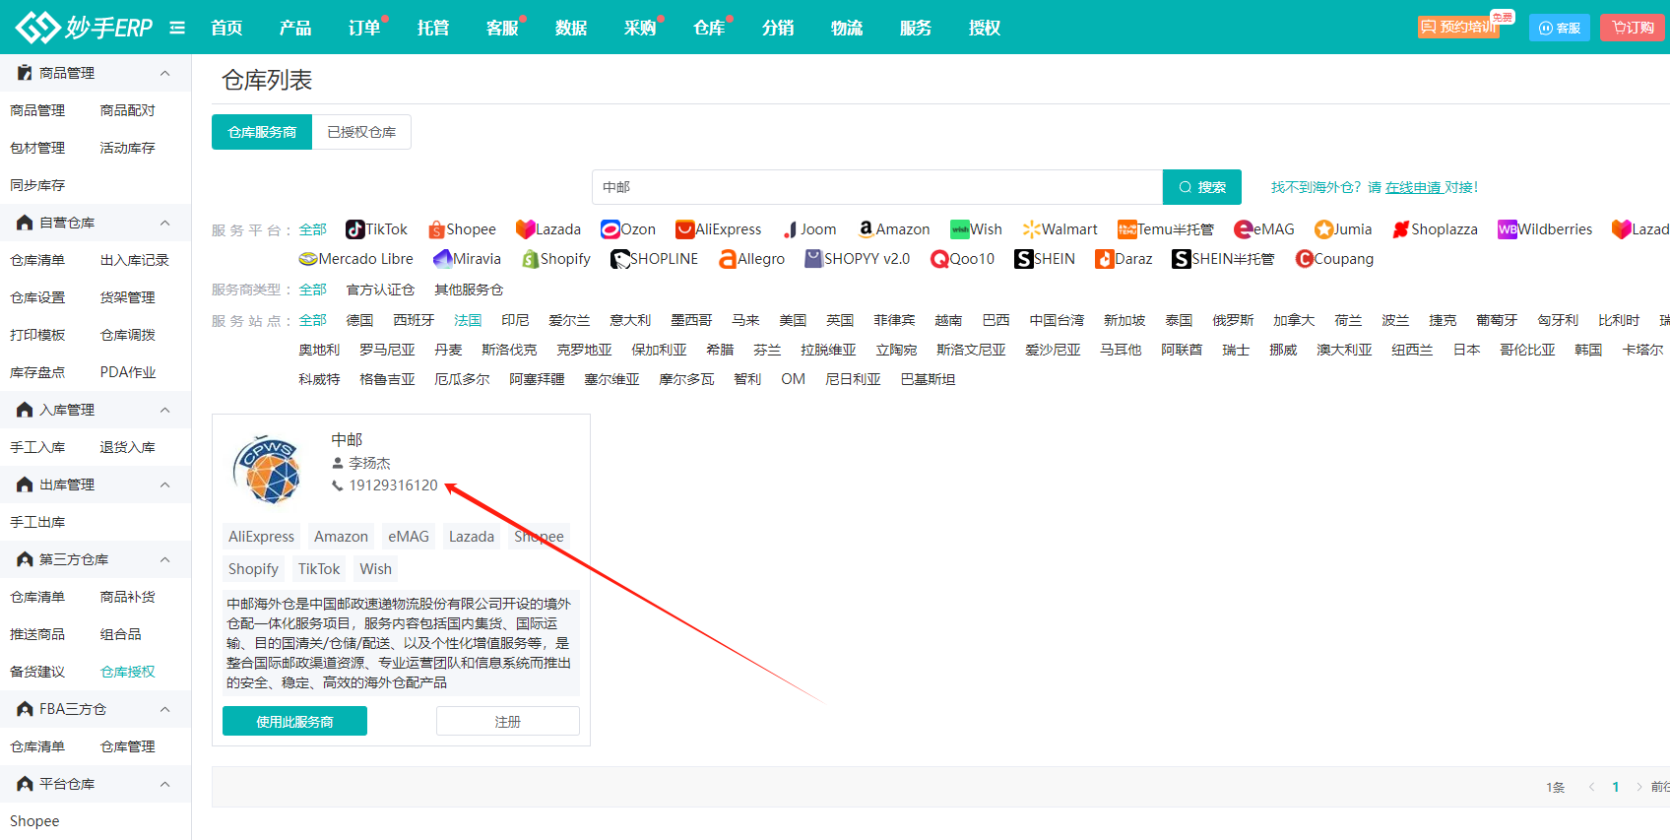Filter by Mercado Libre platform
1670x840 pixels.
(355, 259)
